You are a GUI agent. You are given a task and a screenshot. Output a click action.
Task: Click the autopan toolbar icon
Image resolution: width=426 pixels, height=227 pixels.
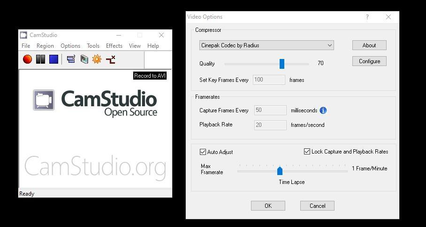click(111, 59)
